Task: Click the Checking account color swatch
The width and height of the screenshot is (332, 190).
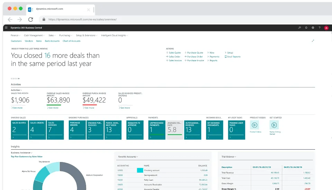Action: click(140, 170)
